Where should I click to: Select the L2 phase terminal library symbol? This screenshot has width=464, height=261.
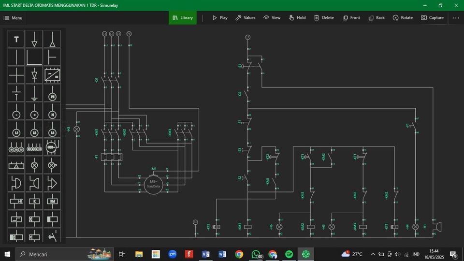34,130
